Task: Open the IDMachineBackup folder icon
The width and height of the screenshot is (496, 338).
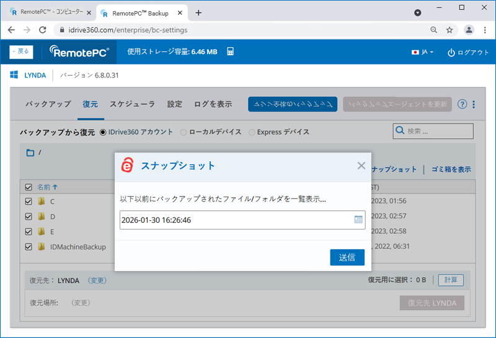Action: [x=41, y=247]
